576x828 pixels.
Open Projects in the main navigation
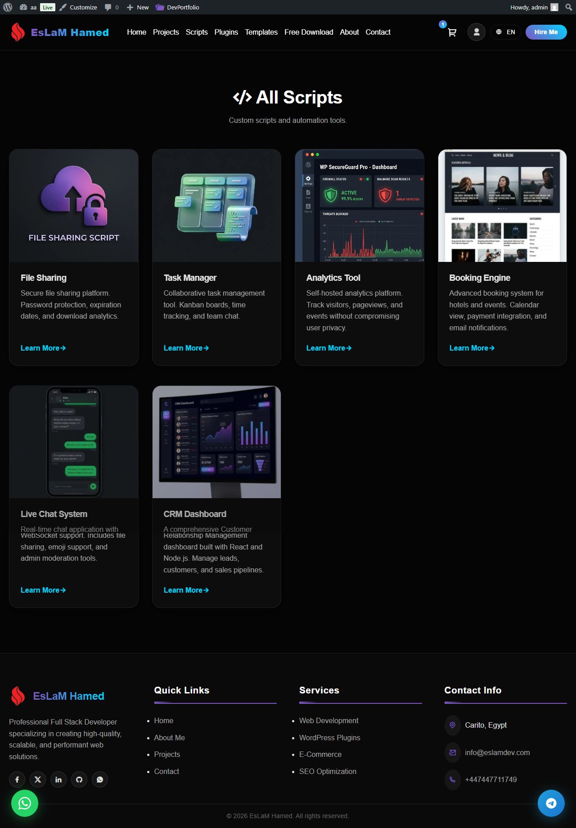pyautogui.click(x=166, y=32)
